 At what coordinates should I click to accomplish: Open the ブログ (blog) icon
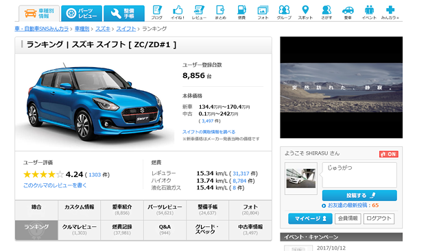(156, 12)
